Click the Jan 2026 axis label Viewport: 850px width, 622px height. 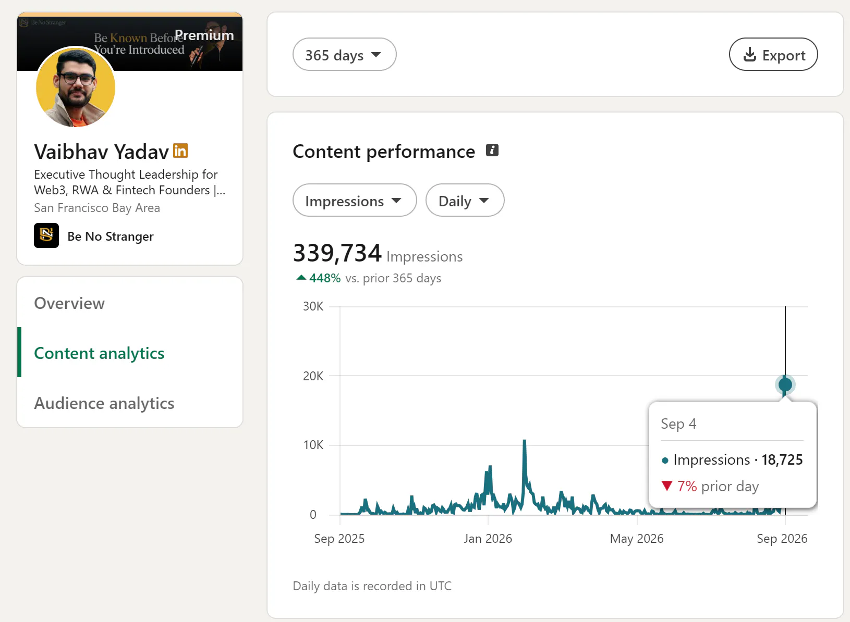[488, 538]
